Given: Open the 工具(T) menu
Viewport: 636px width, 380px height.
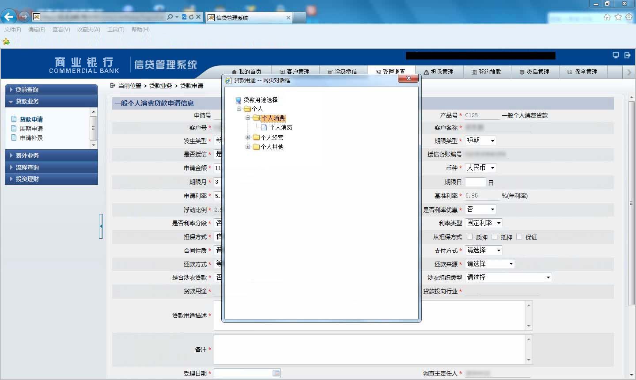Looking at the screenshot, I should (116, 30).
